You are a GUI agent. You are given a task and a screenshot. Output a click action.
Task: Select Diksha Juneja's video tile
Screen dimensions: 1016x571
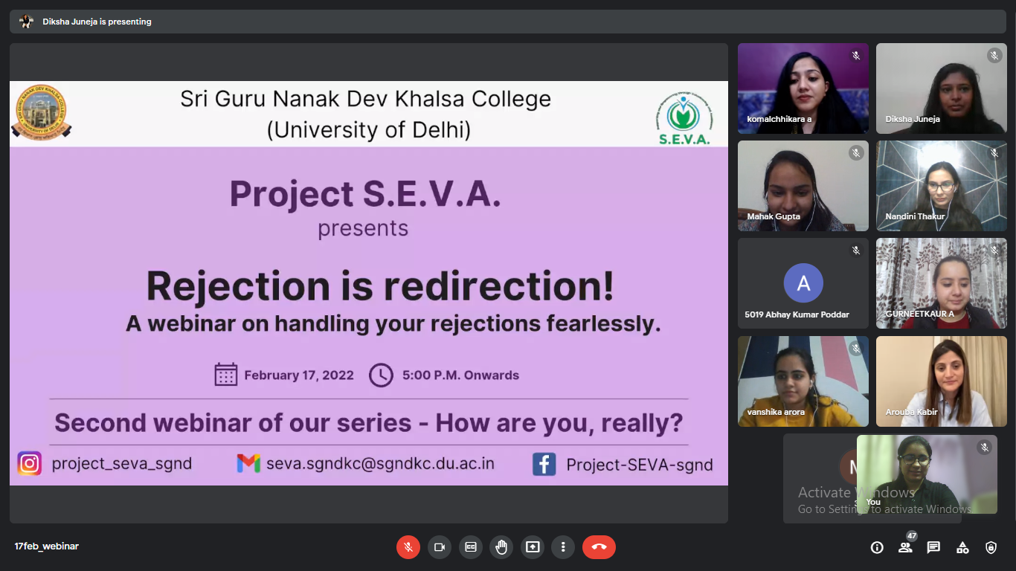941,88
